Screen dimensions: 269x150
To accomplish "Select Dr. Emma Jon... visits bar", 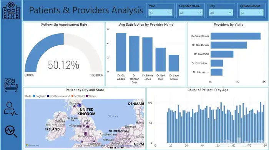I will click(x=217, y=63).
